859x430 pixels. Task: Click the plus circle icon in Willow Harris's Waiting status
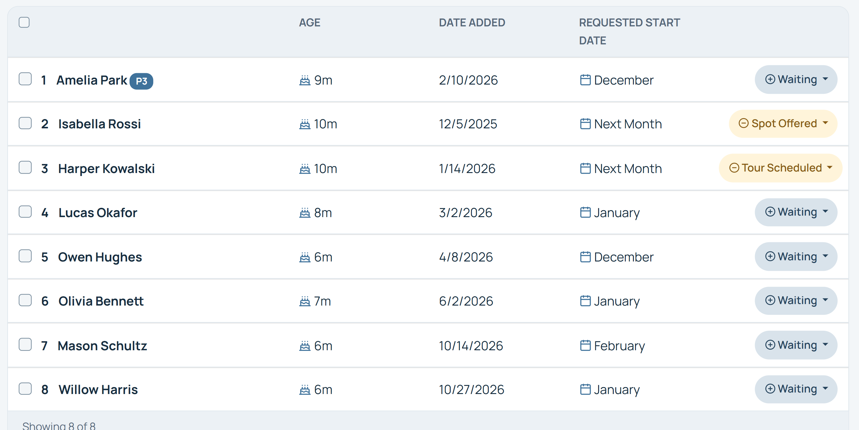click(x=770, y=389)
